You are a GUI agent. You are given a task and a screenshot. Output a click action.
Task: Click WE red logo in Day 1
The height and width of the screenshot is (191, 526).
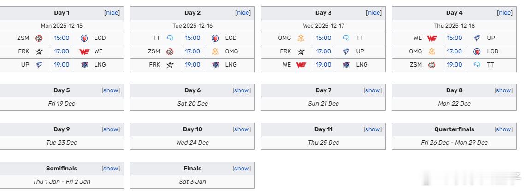(84, 51)
